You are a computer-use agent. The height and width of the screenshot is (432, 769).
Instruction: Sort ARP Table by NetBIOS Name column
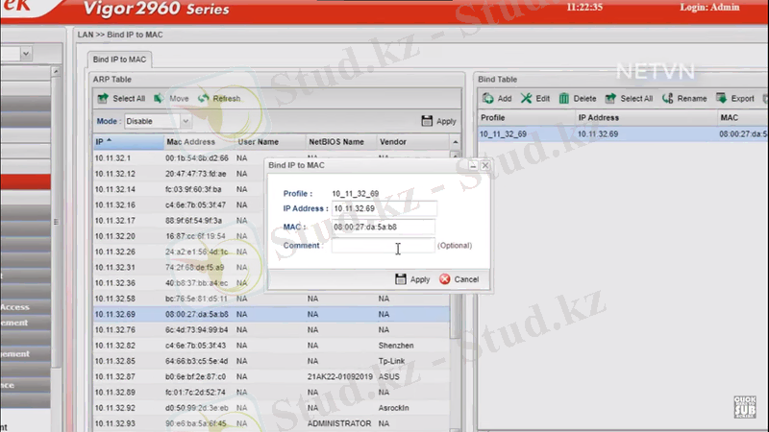point(341,142)
